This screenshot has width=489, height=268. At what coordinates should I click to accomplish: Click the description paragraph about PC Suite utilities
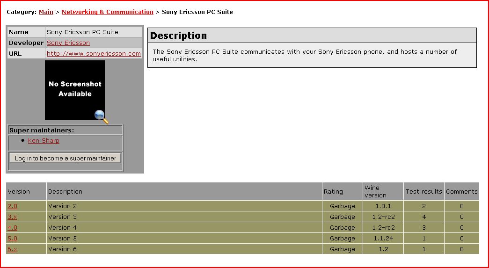(305, 55)
